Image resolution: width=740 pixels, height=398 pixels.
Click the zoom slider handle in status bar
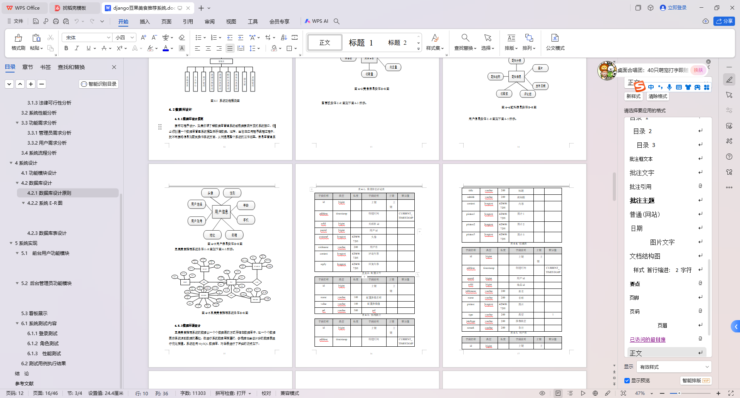pos(679,393)
